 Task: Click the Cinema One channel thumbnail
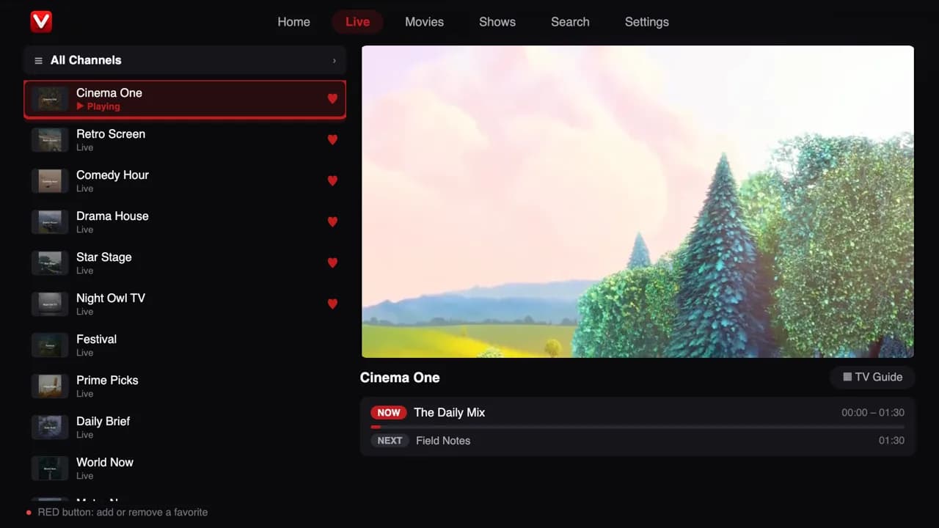(x=50, y=99)
